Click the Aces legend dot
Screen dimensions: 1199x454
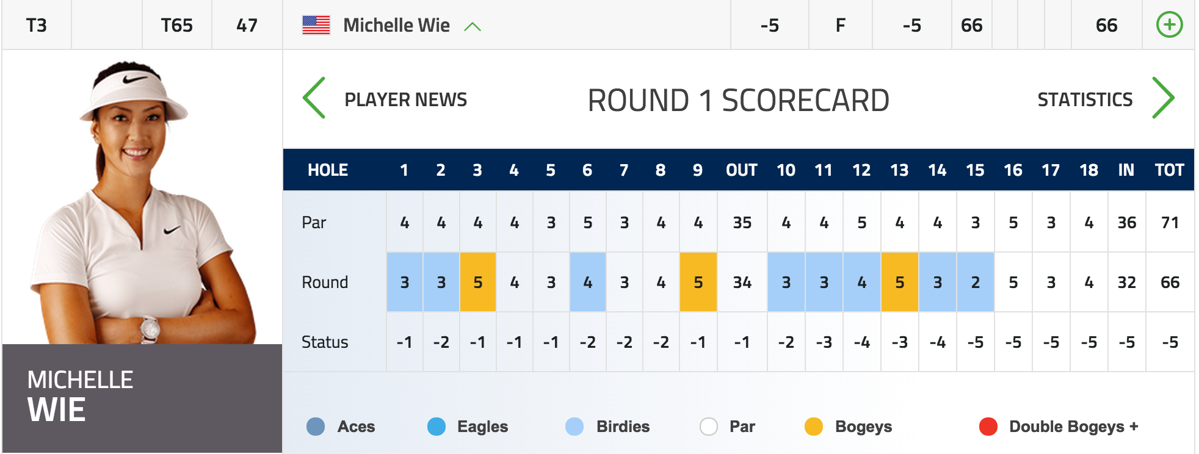pos(316,427)
